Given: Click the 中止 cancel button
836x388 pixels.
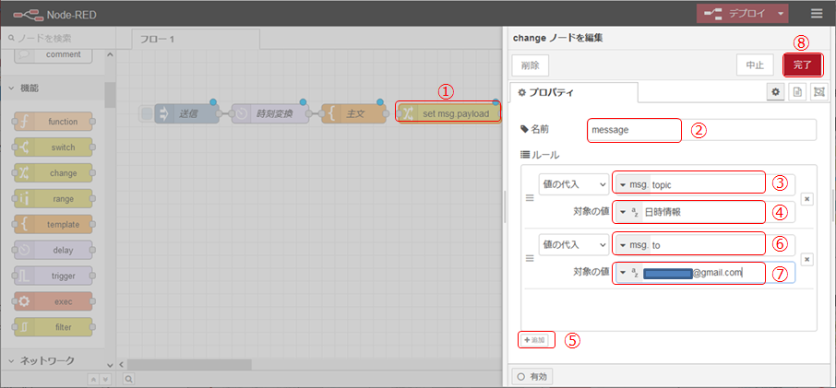Looking at the screenshot, I should tap(754, 65).
